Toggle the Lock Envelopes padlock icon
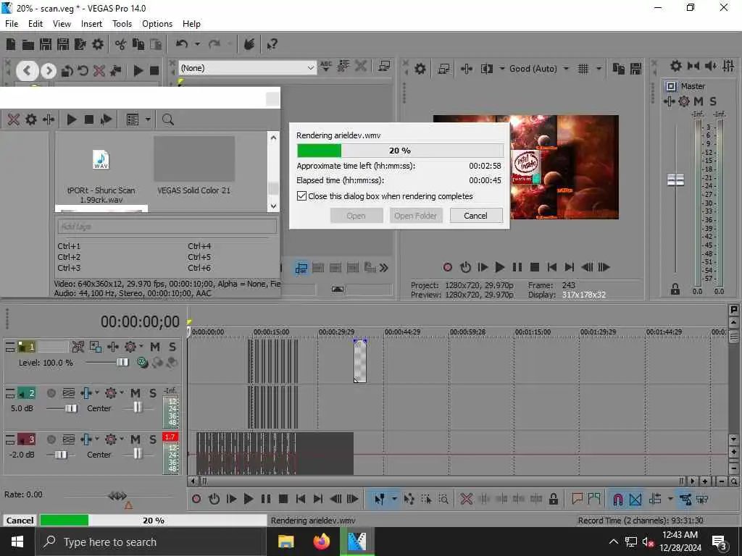Viewport: 742px width, 556px height. click(553, 499)
